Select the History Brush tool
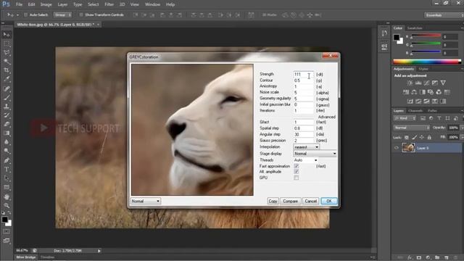Screen dimensions: 464x261 (x=7, y=115)
